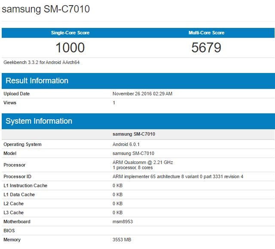
Task: Select the ARM Qualcomm @ 2.21 GHz text
Action: click(x=143, y=162)
